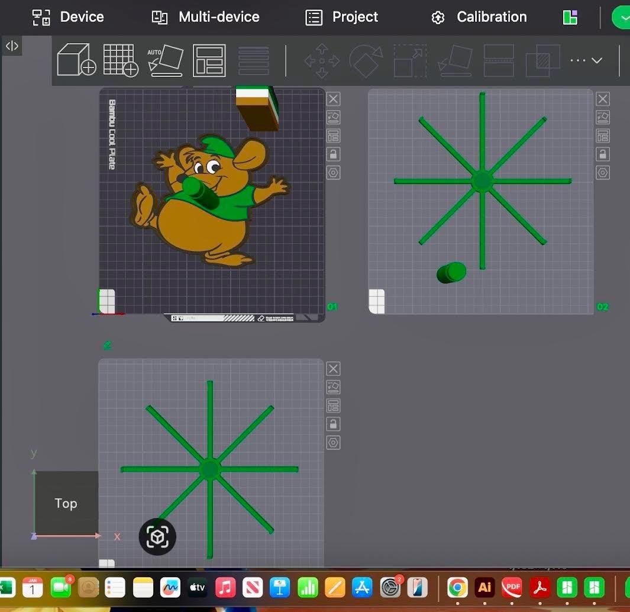This screenshot has height=612, width=630.
Task: Open Freeform from the dock
Action: tap(170, 588)
